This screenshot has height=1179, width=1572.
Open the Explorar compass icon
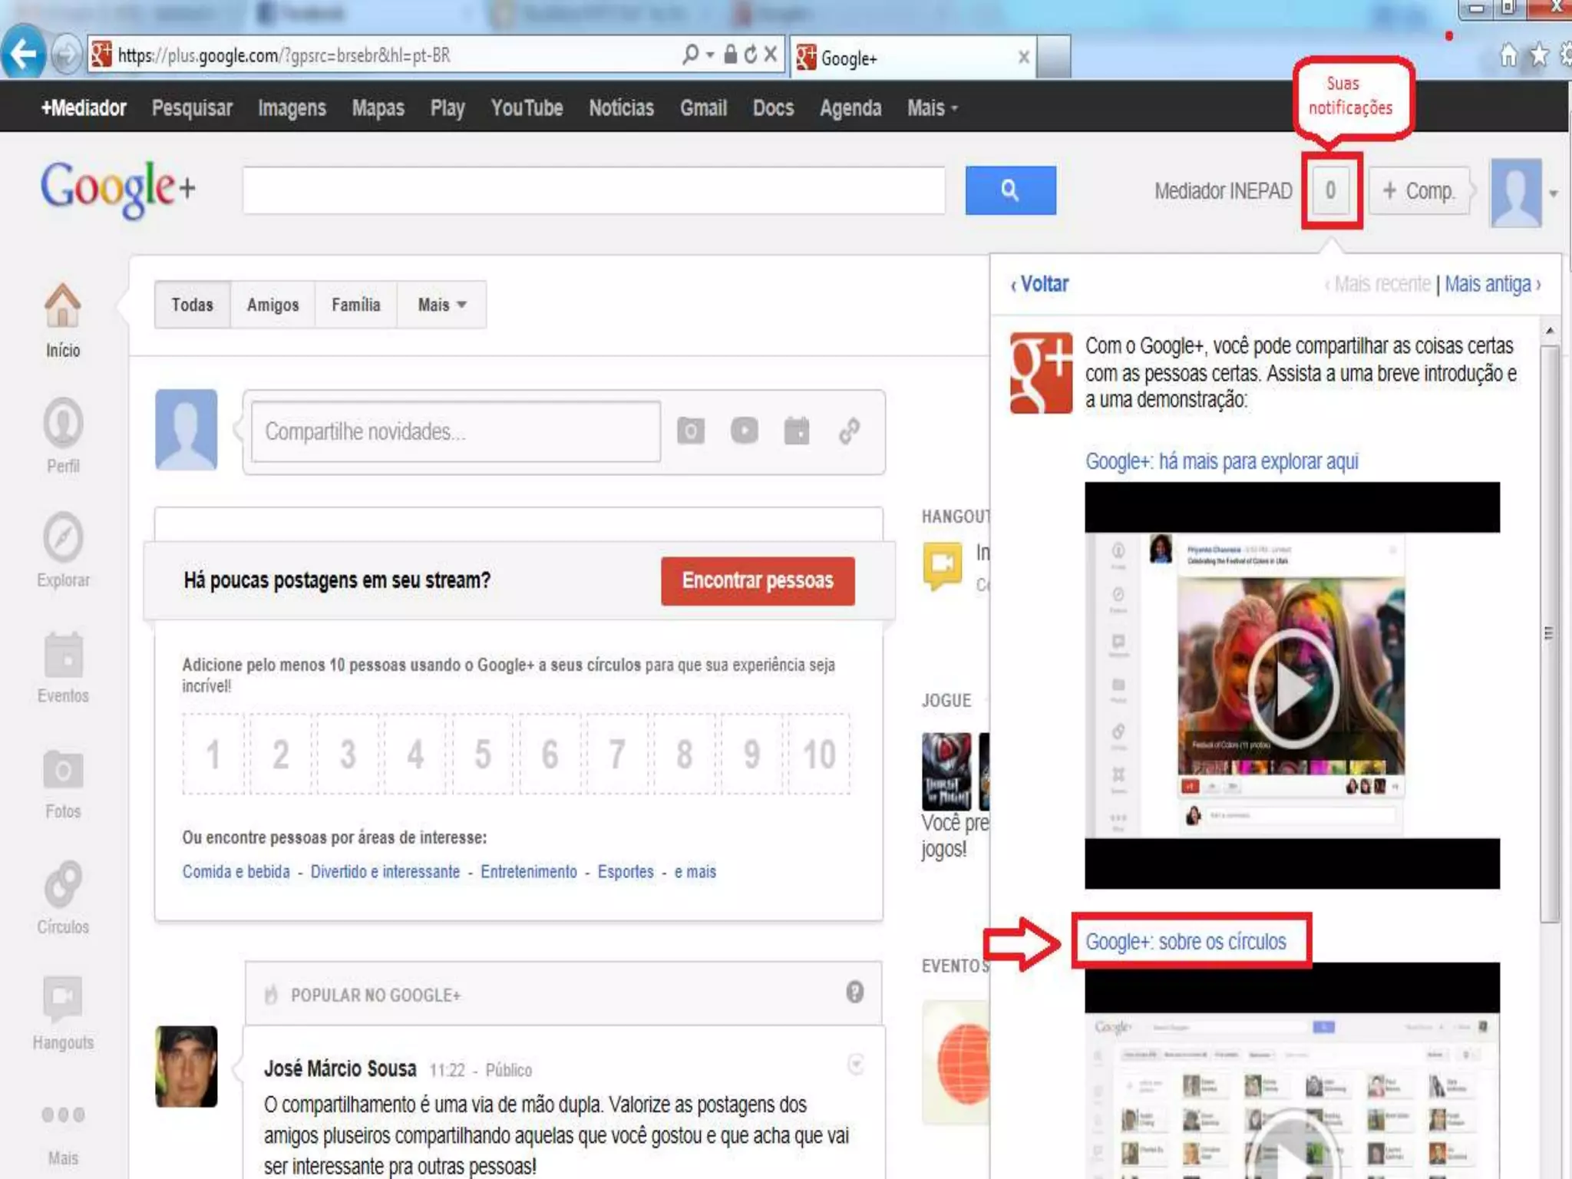point(62,537)
